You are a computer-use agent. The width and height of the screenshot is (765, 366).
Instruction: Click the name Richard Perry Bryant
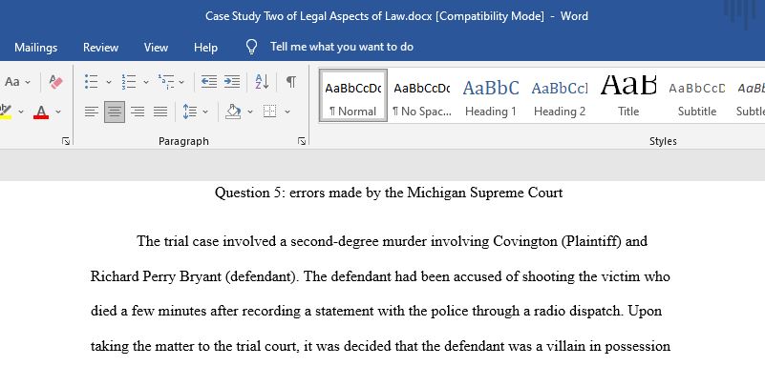pyautogui.click(x=156, y=277)
